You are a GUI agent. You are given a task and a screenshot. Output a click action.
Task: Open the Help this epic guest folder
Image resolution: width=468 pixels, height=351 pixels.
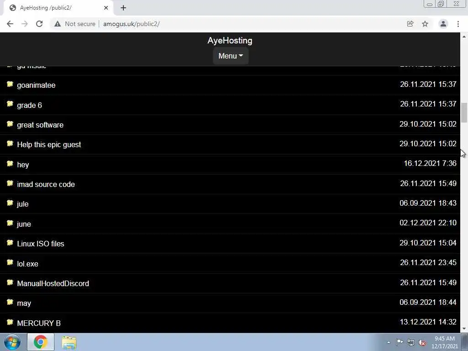tap(49, 145)
